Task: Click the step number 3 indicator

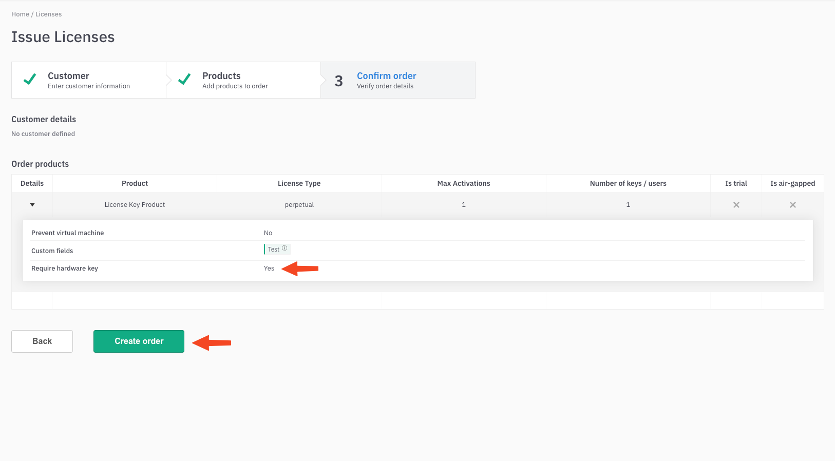Action: click(338, 81)
